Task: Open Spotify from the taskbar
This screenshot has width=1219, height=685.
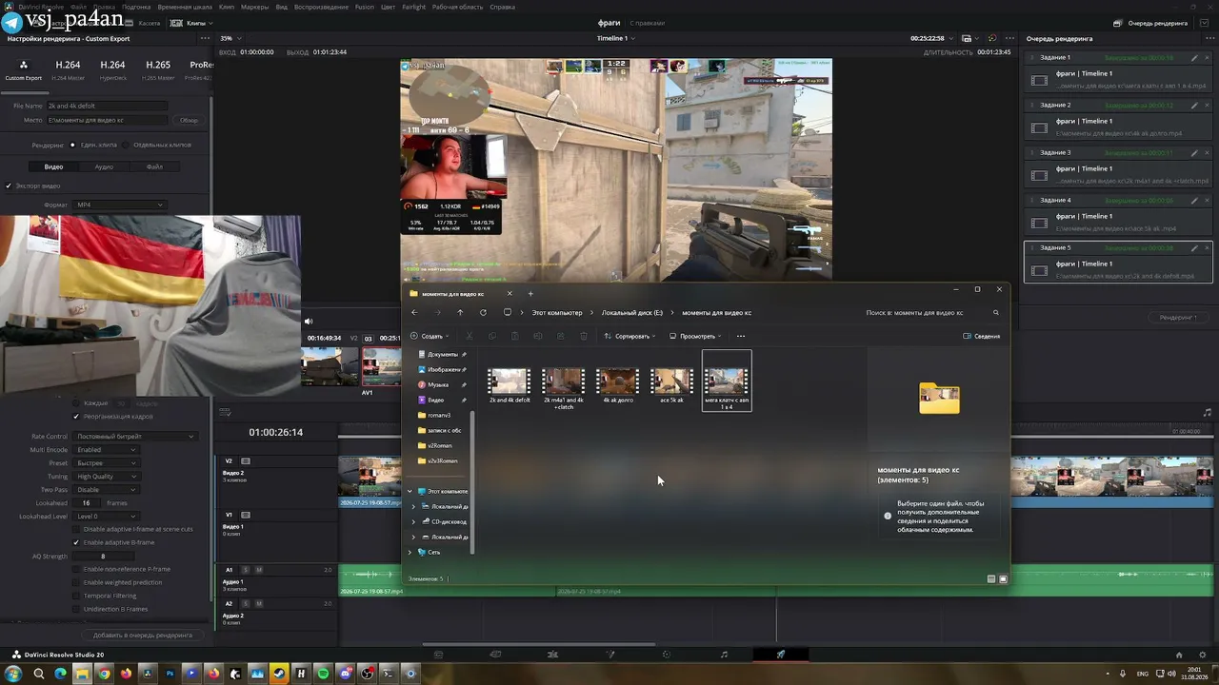Action: tap(323, 675)
